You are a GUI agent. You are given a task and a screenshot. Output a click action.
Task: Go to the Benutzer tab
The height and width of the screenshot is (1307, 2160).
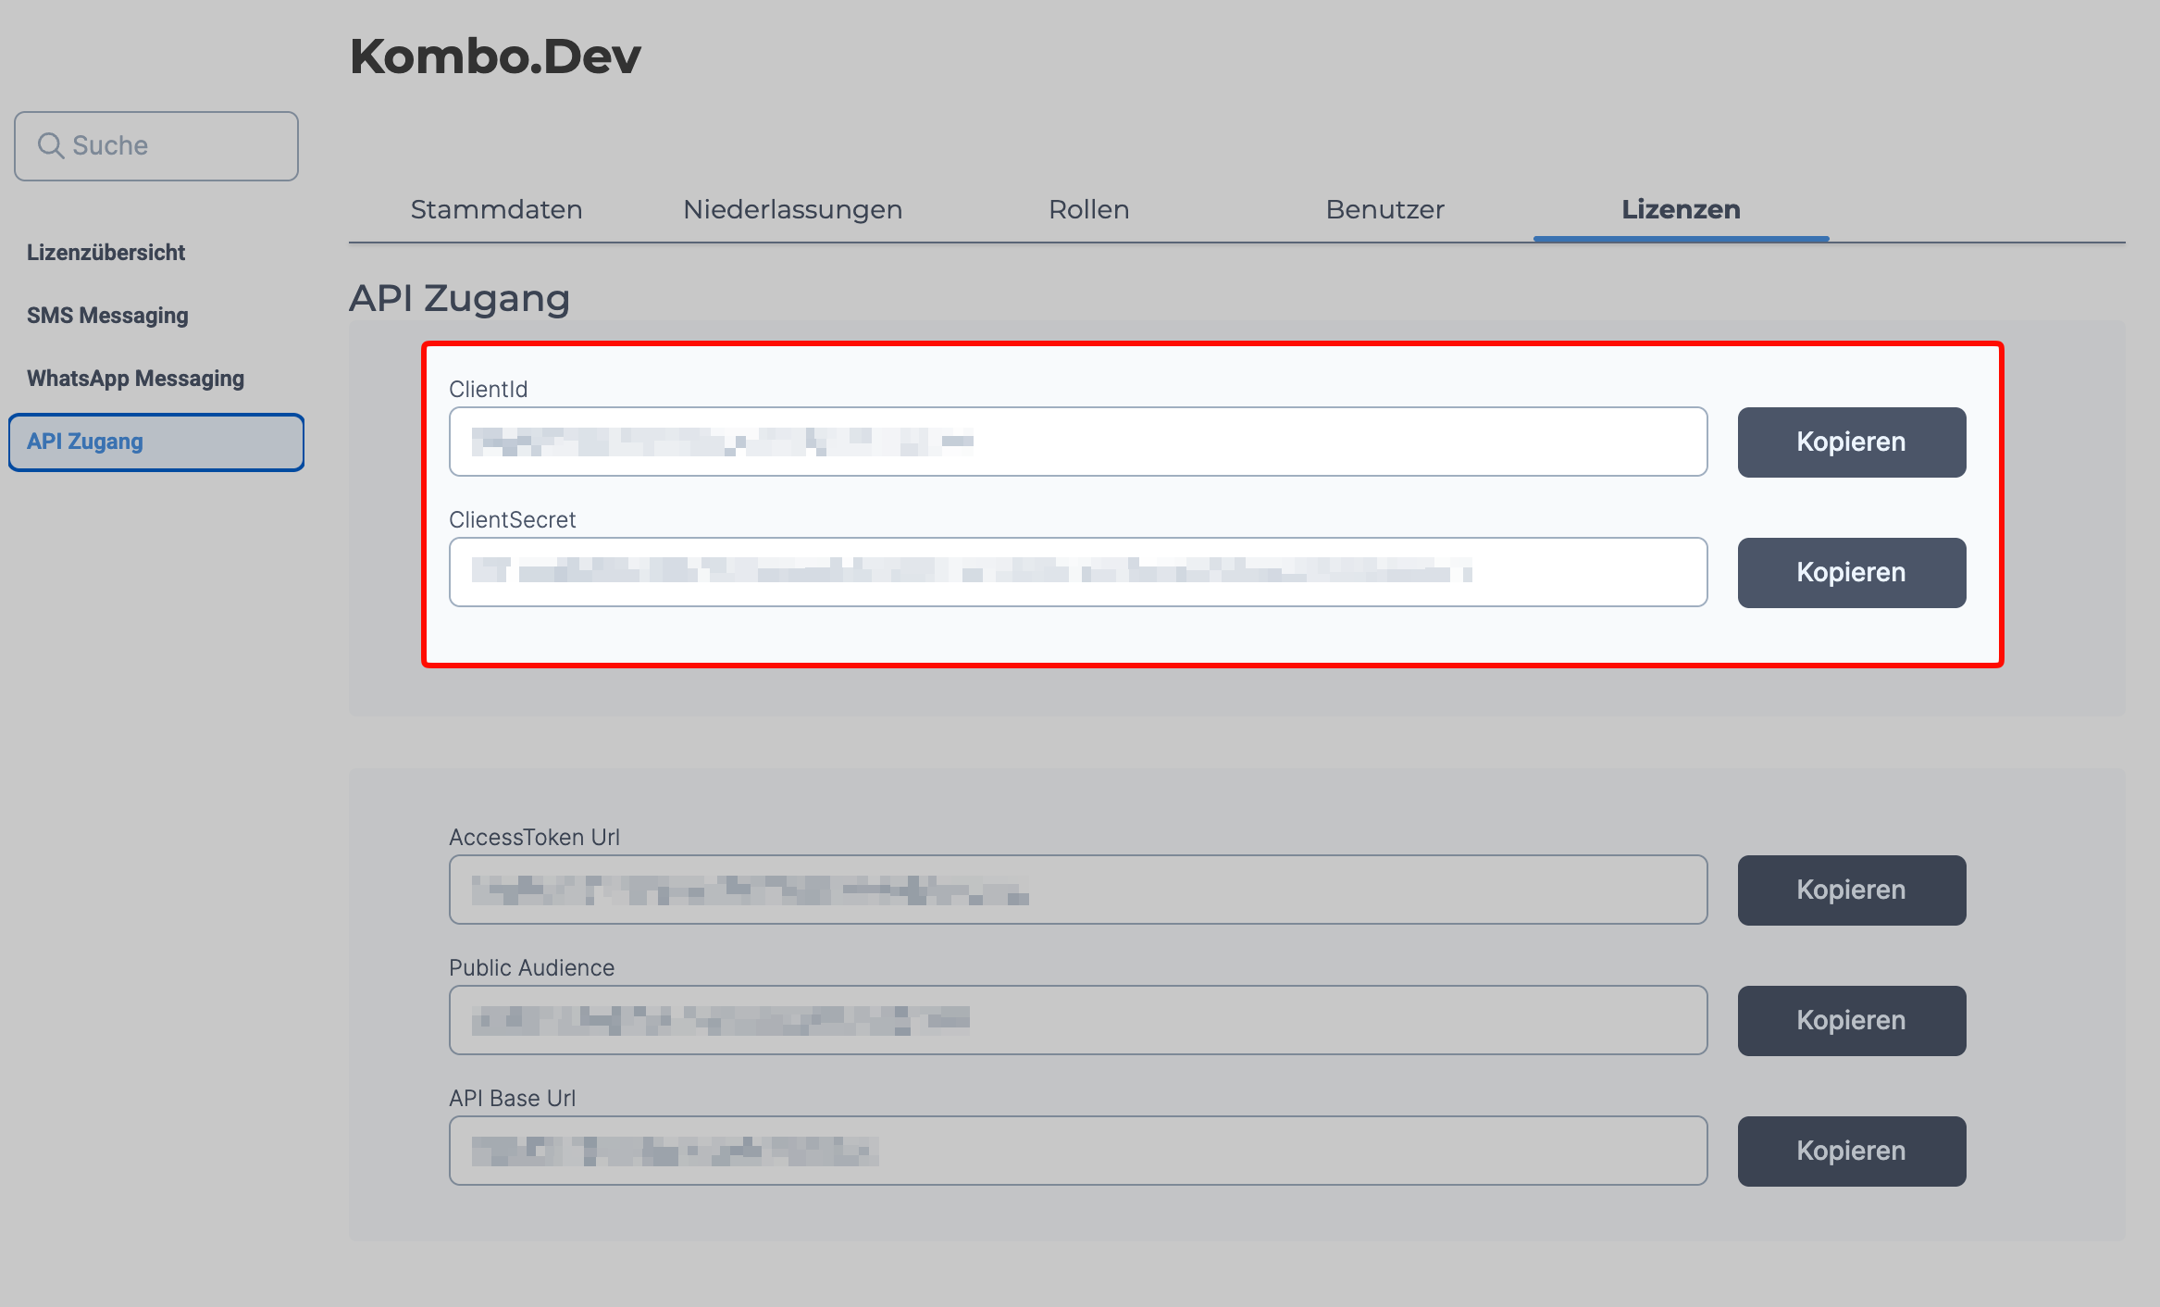tap(1385, 209)
